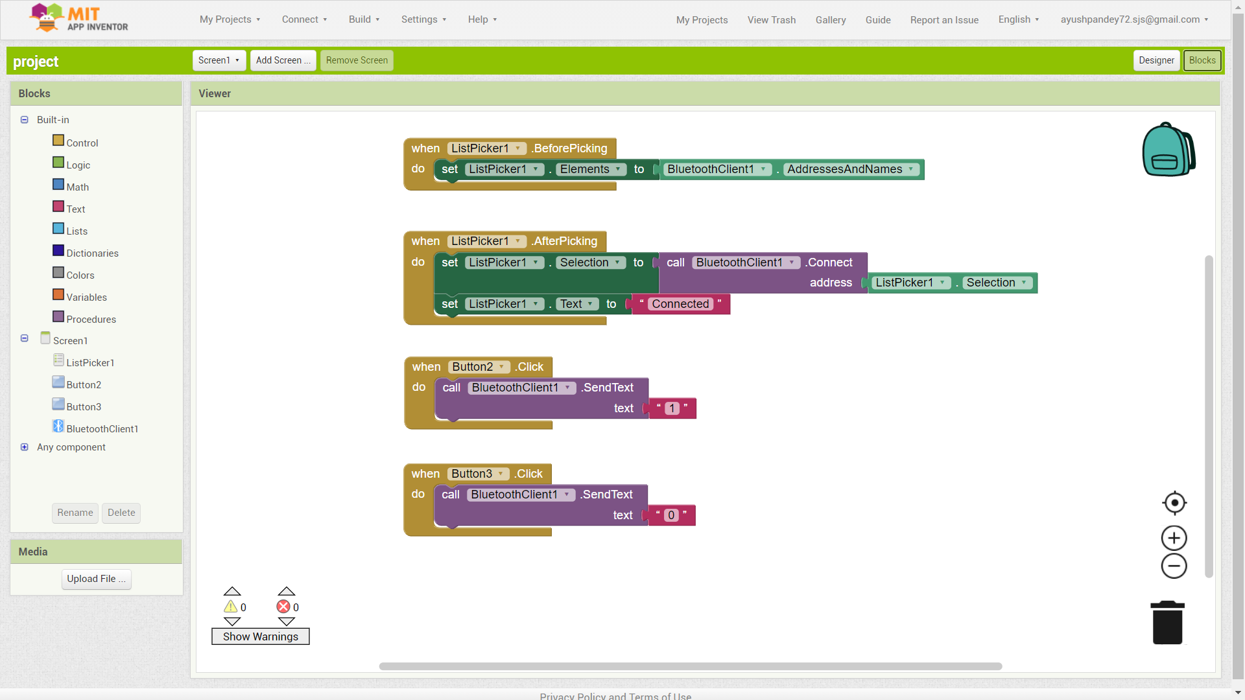Open AddressesAndNames property dropdown
1245x700 pixels.
coord(851,169)
